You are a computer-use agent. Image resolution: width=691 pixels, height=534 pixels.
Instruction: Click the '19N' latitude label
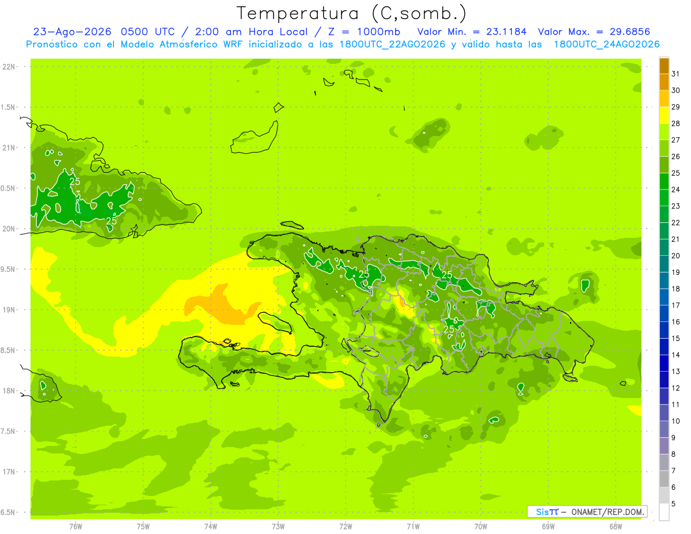[x=10, y=310]
